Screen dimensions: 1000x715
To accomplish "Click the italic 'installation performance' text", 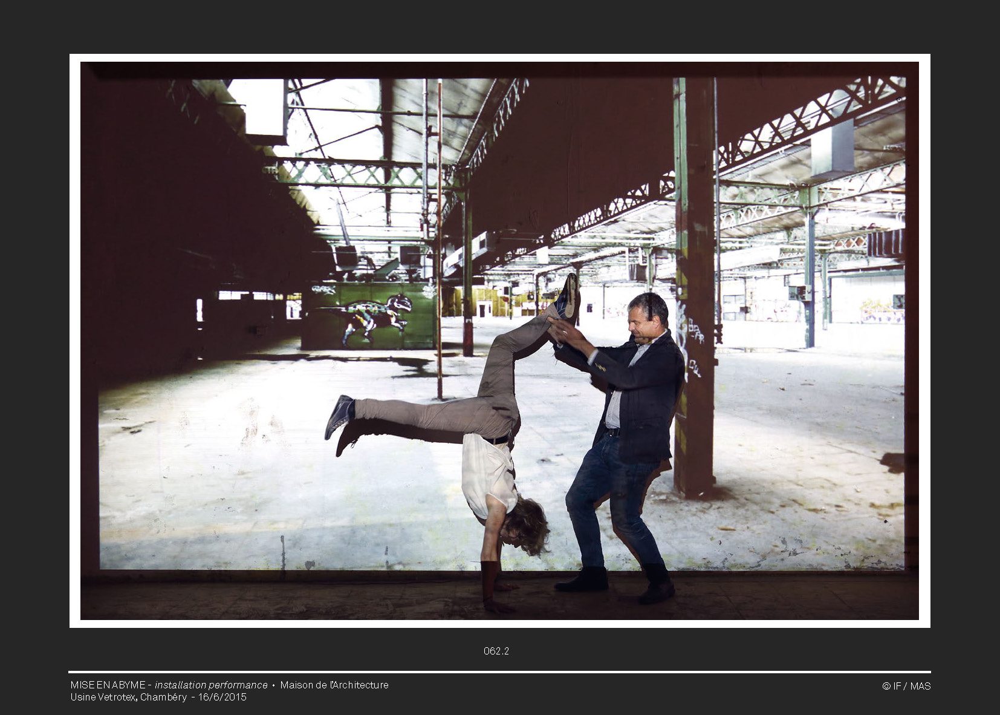I will [x=211, y=685].
